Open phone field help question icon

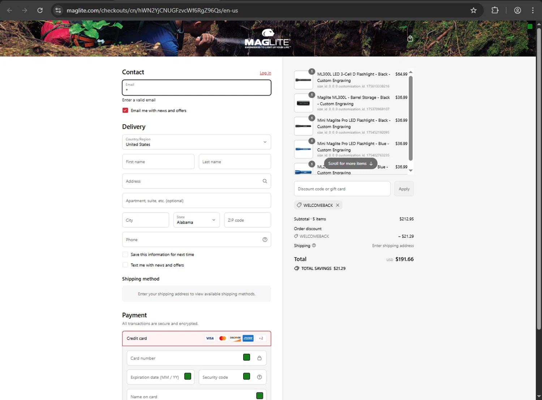pyautogui.click(x=265, y=240)
